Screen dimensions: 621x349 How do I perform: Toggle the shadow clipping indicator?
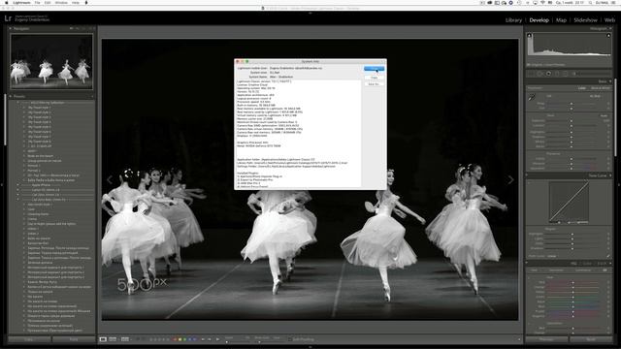(530, 36)
